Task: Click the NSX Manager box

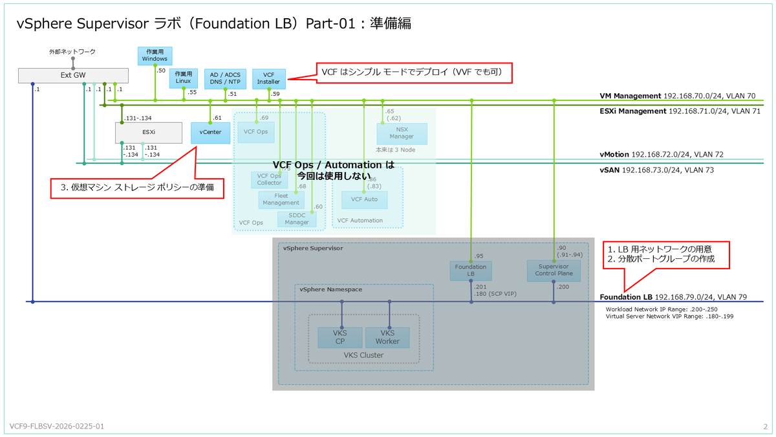Action: click(402, 133)
